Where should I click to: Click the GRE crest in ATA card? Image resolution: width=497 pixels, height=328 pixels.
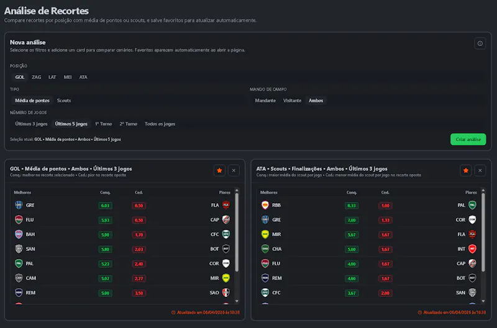265,220
